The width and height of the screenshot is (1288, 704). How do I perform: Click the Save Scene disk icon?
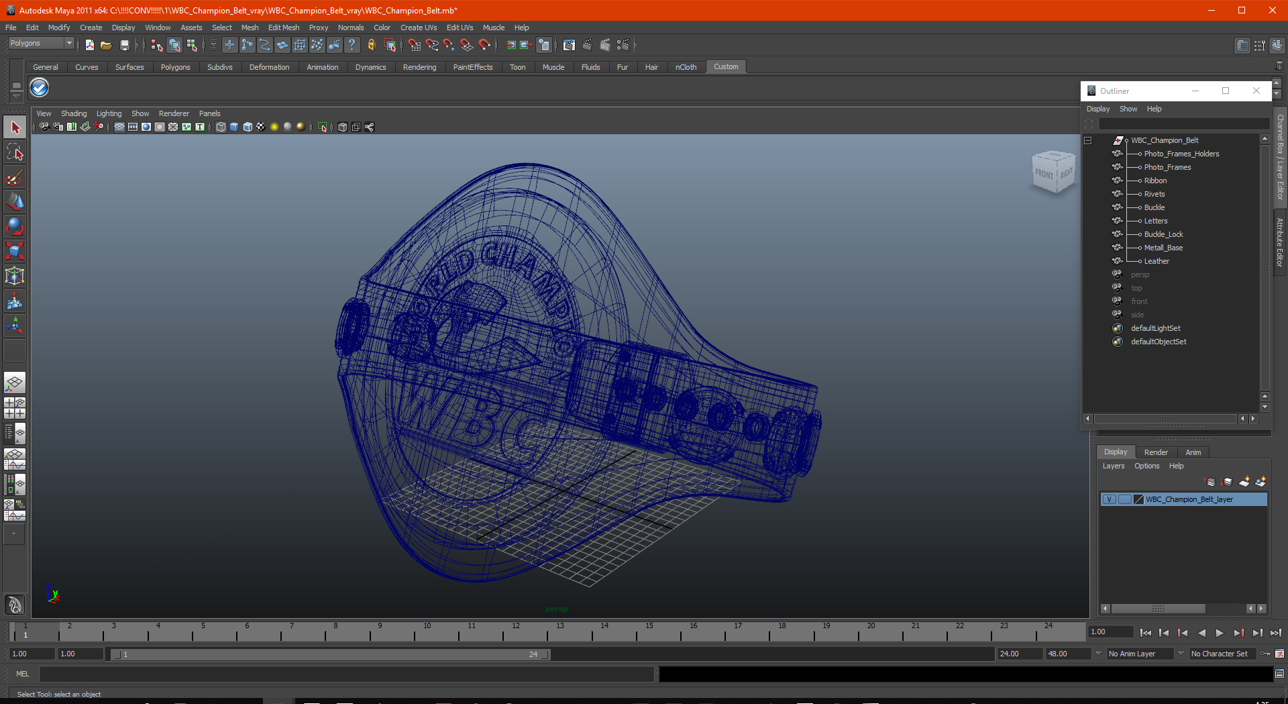(x=124, y=45)
